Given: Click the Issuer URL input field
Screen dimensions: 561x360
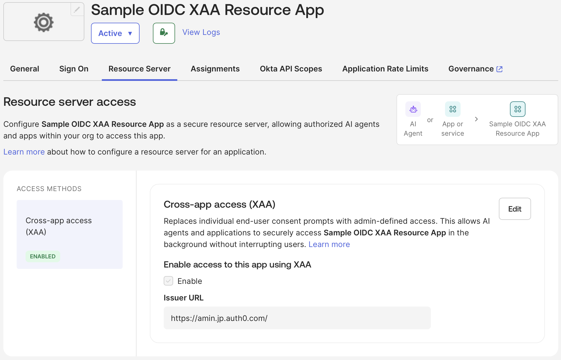Looking at the screenshot, I should point(297,318).
